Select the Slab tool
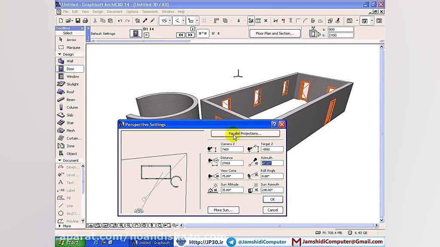This screenshot has height=247, width=440. [70, 115]
